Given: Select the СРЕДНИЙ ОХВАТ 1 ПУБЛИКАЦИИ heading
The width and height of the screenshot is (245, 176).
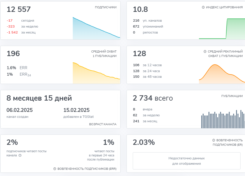Looking at the screenshot, I should point(104,54).
